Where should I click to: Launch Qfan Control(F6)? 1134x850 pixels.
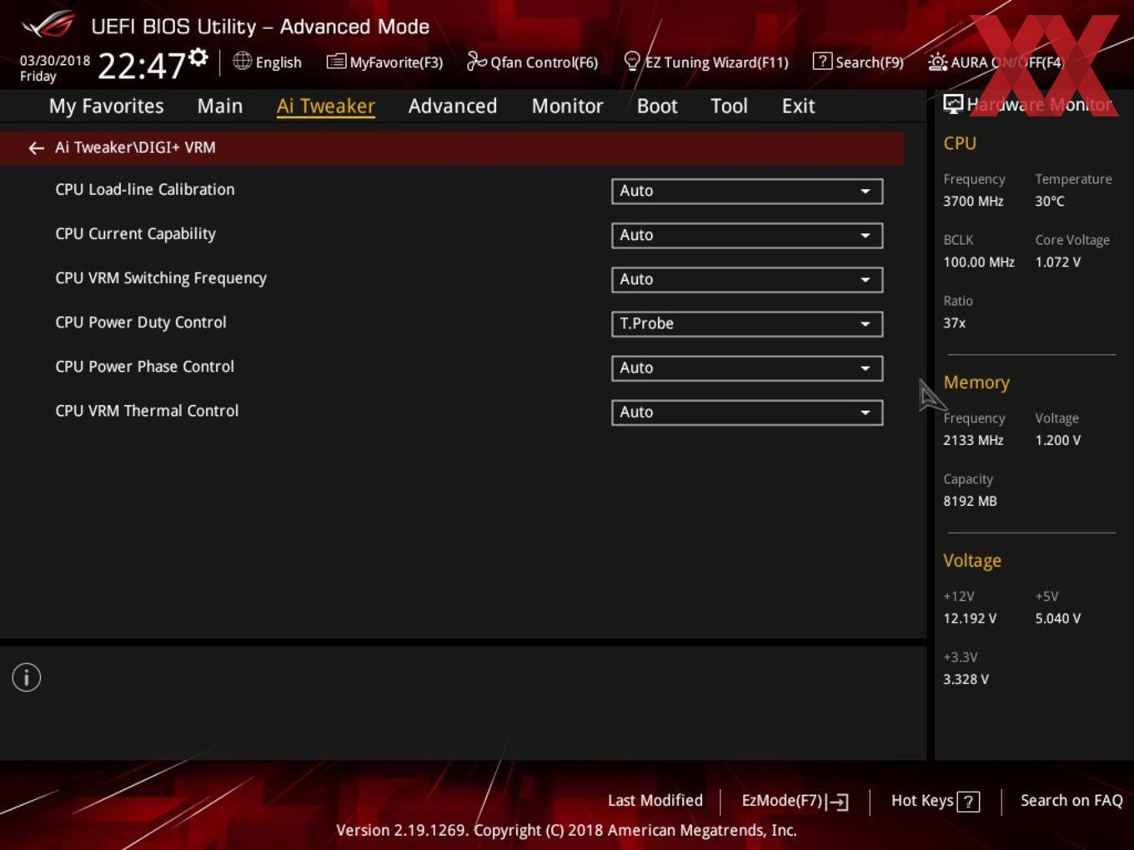click(x=544, y=62)
